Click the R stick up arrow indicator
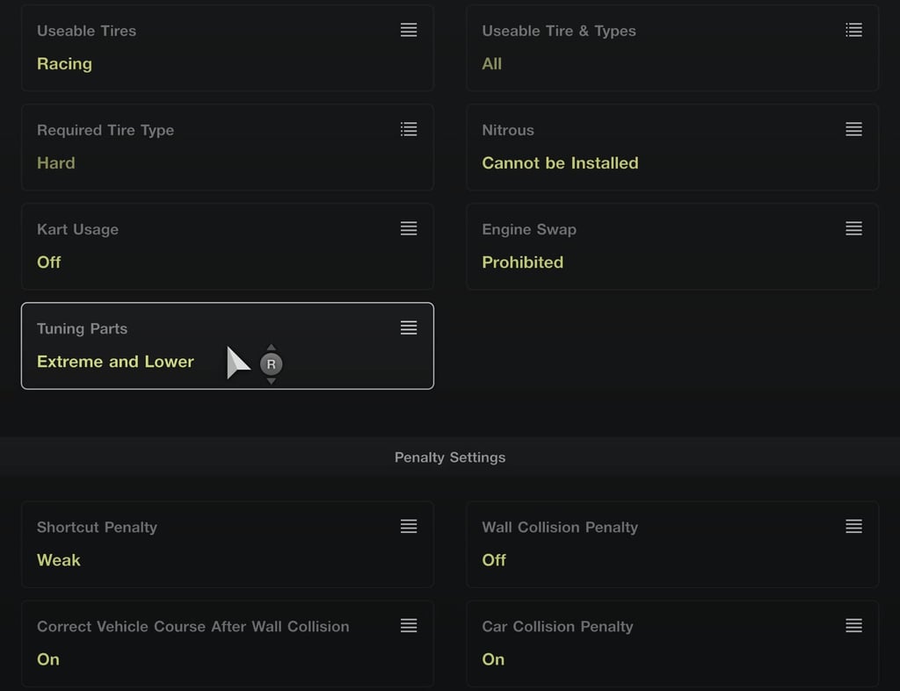This screenshot has height=691, width=900. coord(272,347)
